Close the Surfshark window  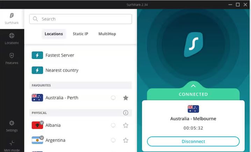[245, 5]
